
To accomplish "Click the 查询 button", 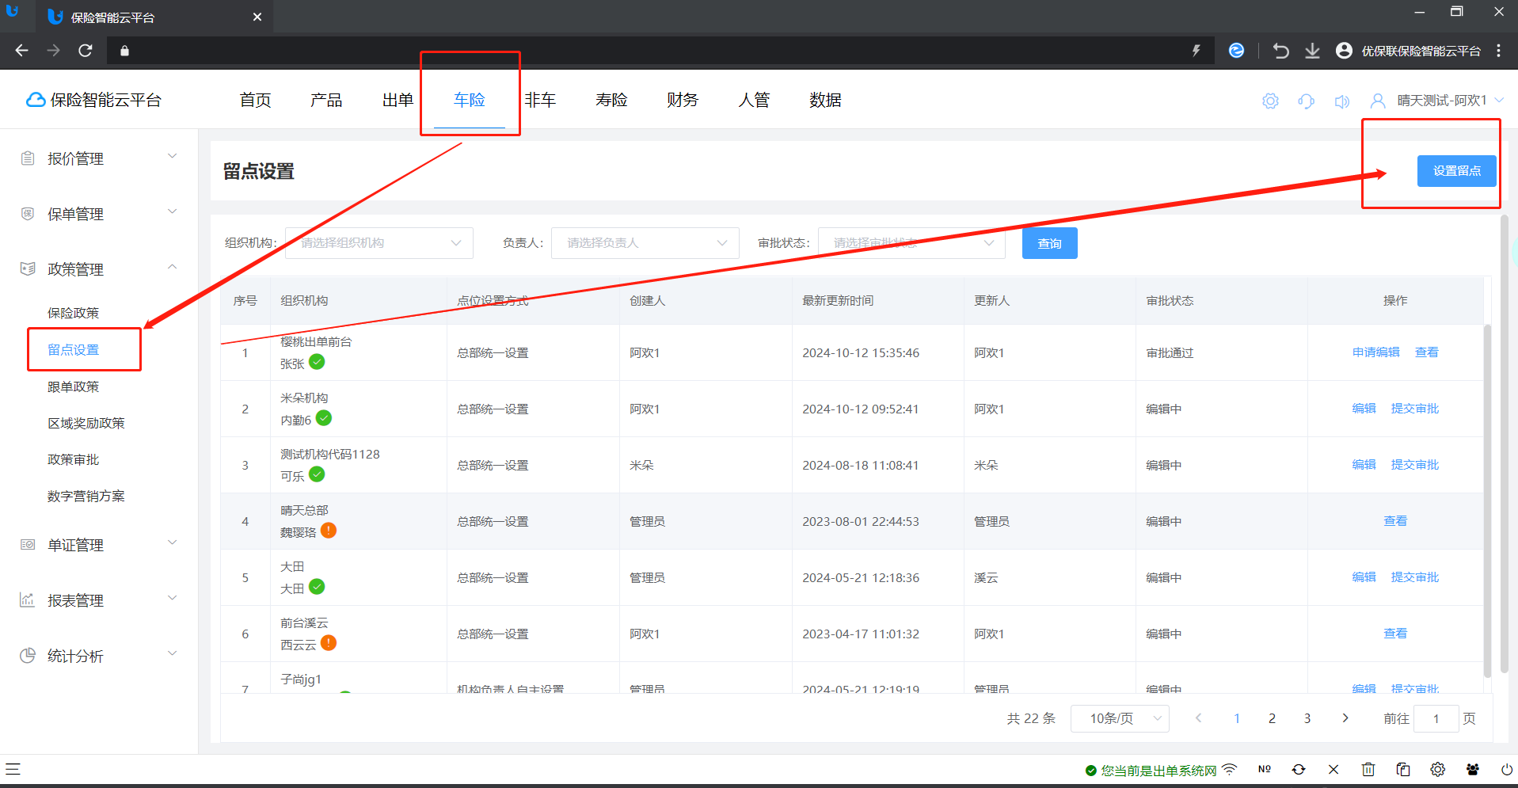I will [x=1049, y=243].
